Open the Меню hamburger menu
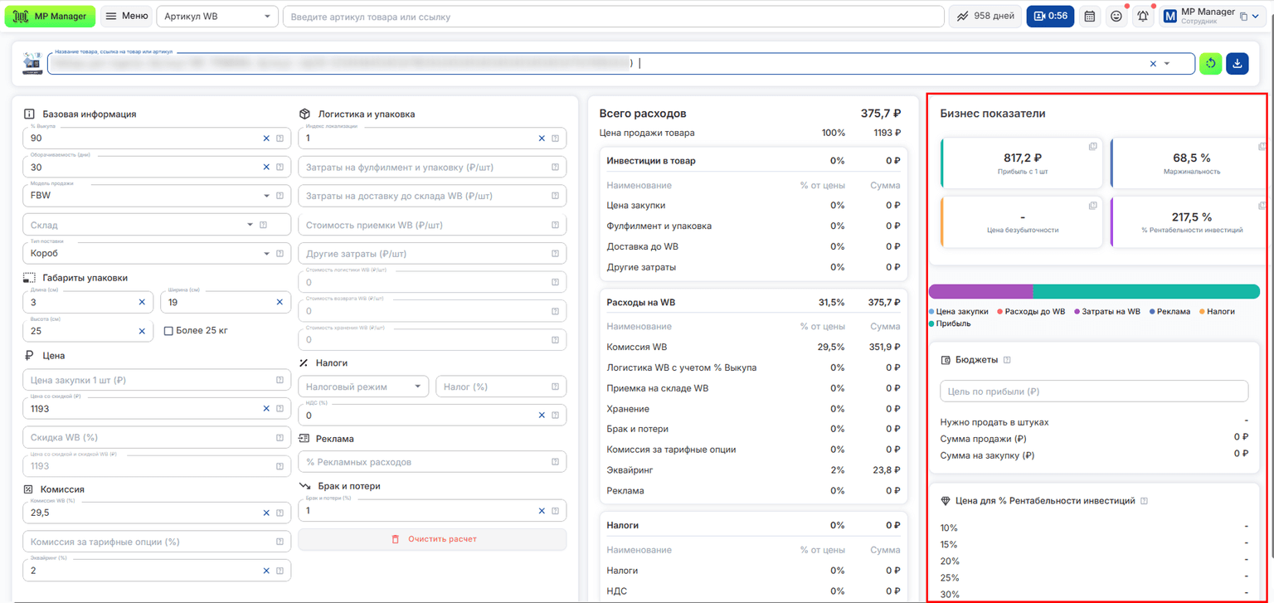 (x=127, y=16)
